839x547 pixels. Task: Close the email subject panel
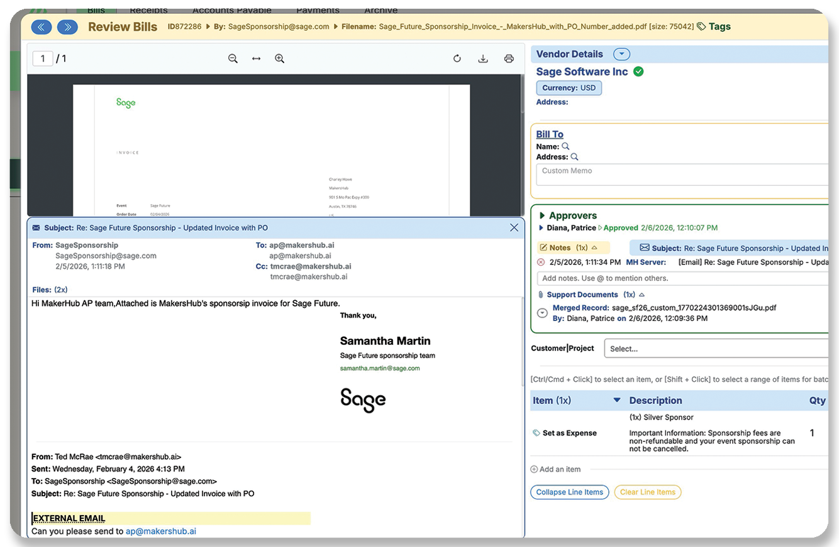[514, 227]
